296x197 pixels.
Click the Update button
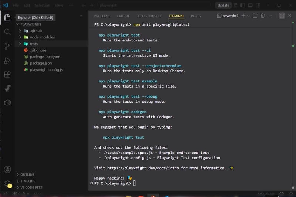(223, 5)
